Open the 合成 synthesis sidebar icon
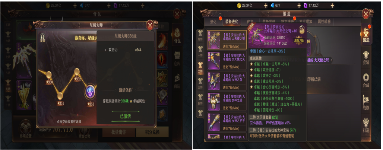 [366, 80]
